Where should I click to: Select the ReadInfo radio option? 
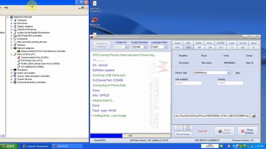coord(177,55)
